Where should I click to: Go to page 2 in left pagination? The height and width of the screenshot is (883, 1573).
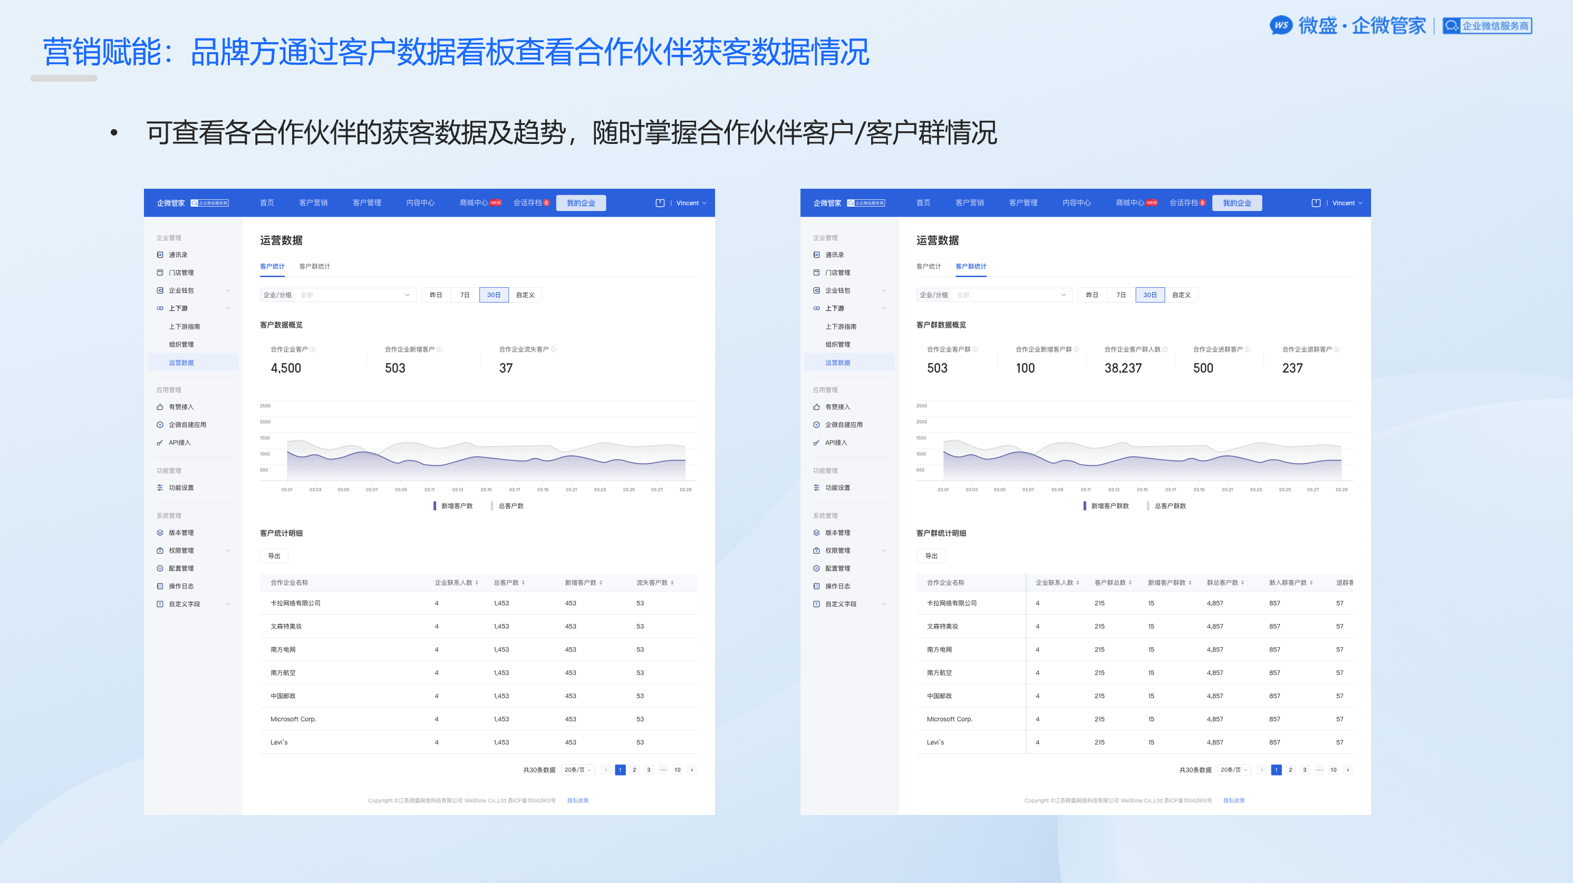[634, 770]
